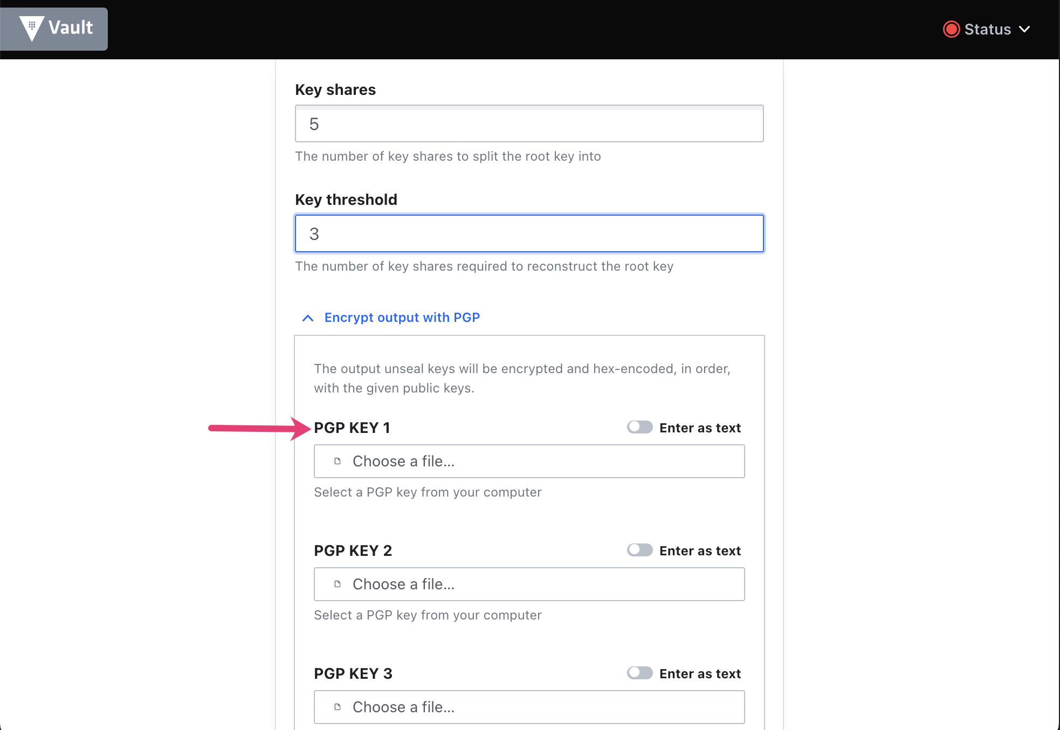Click the collapse chevron beside Encrypt output with PGP
The width and height of the screenshot is (1060, 730).
(308, 318)
